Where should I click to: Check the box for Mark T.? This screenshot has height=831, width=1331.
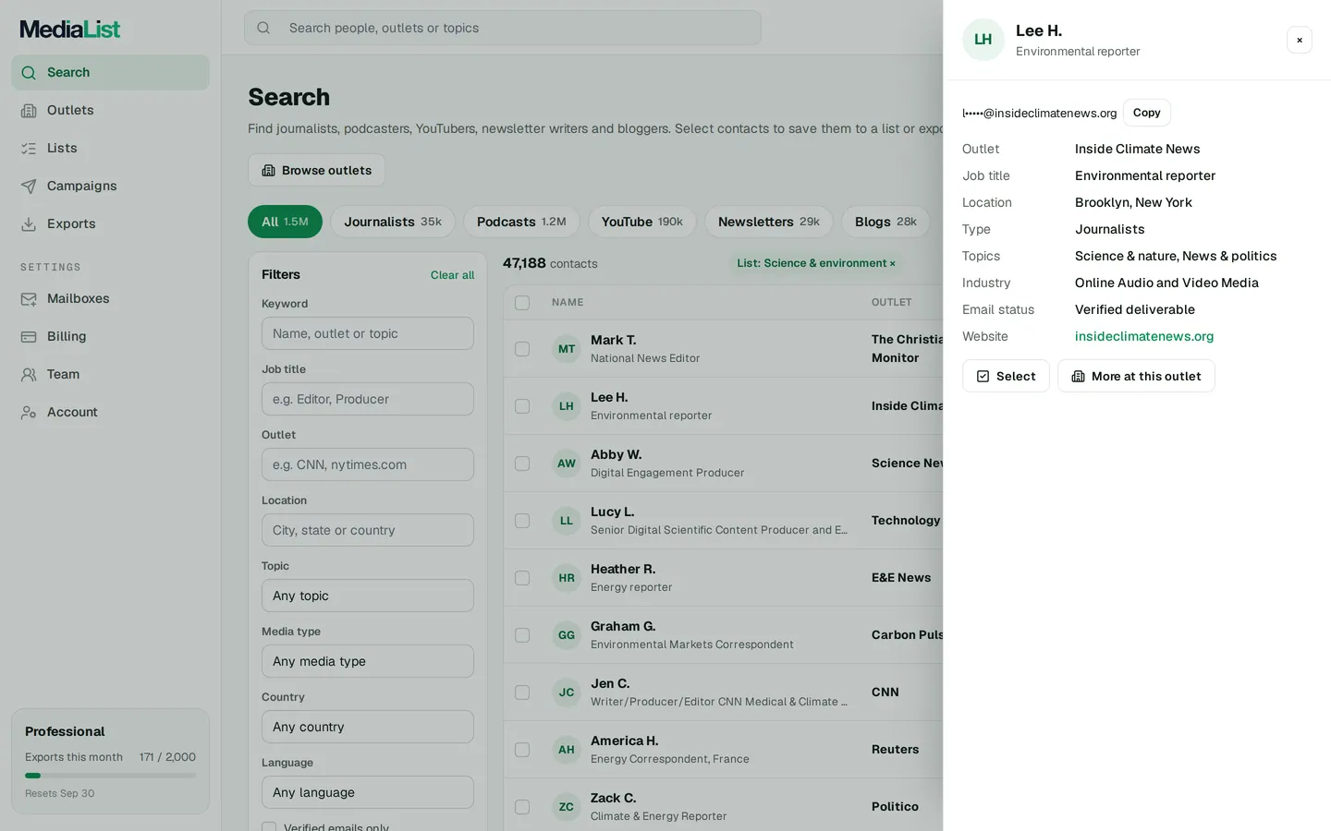coord(522,349)
